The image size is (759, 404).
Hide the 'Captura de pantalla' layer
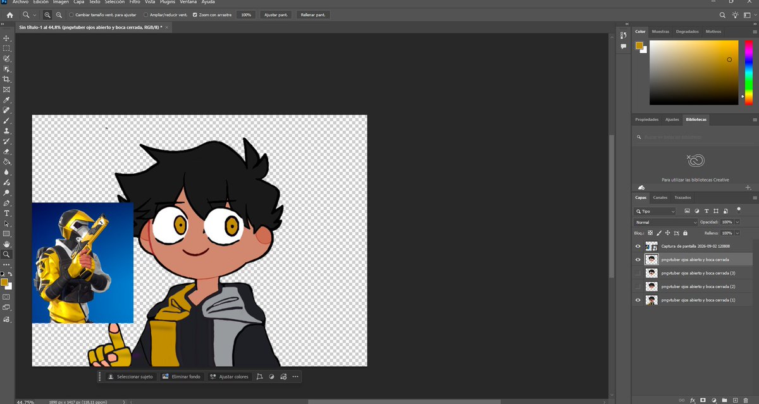(x=638, y=246)
